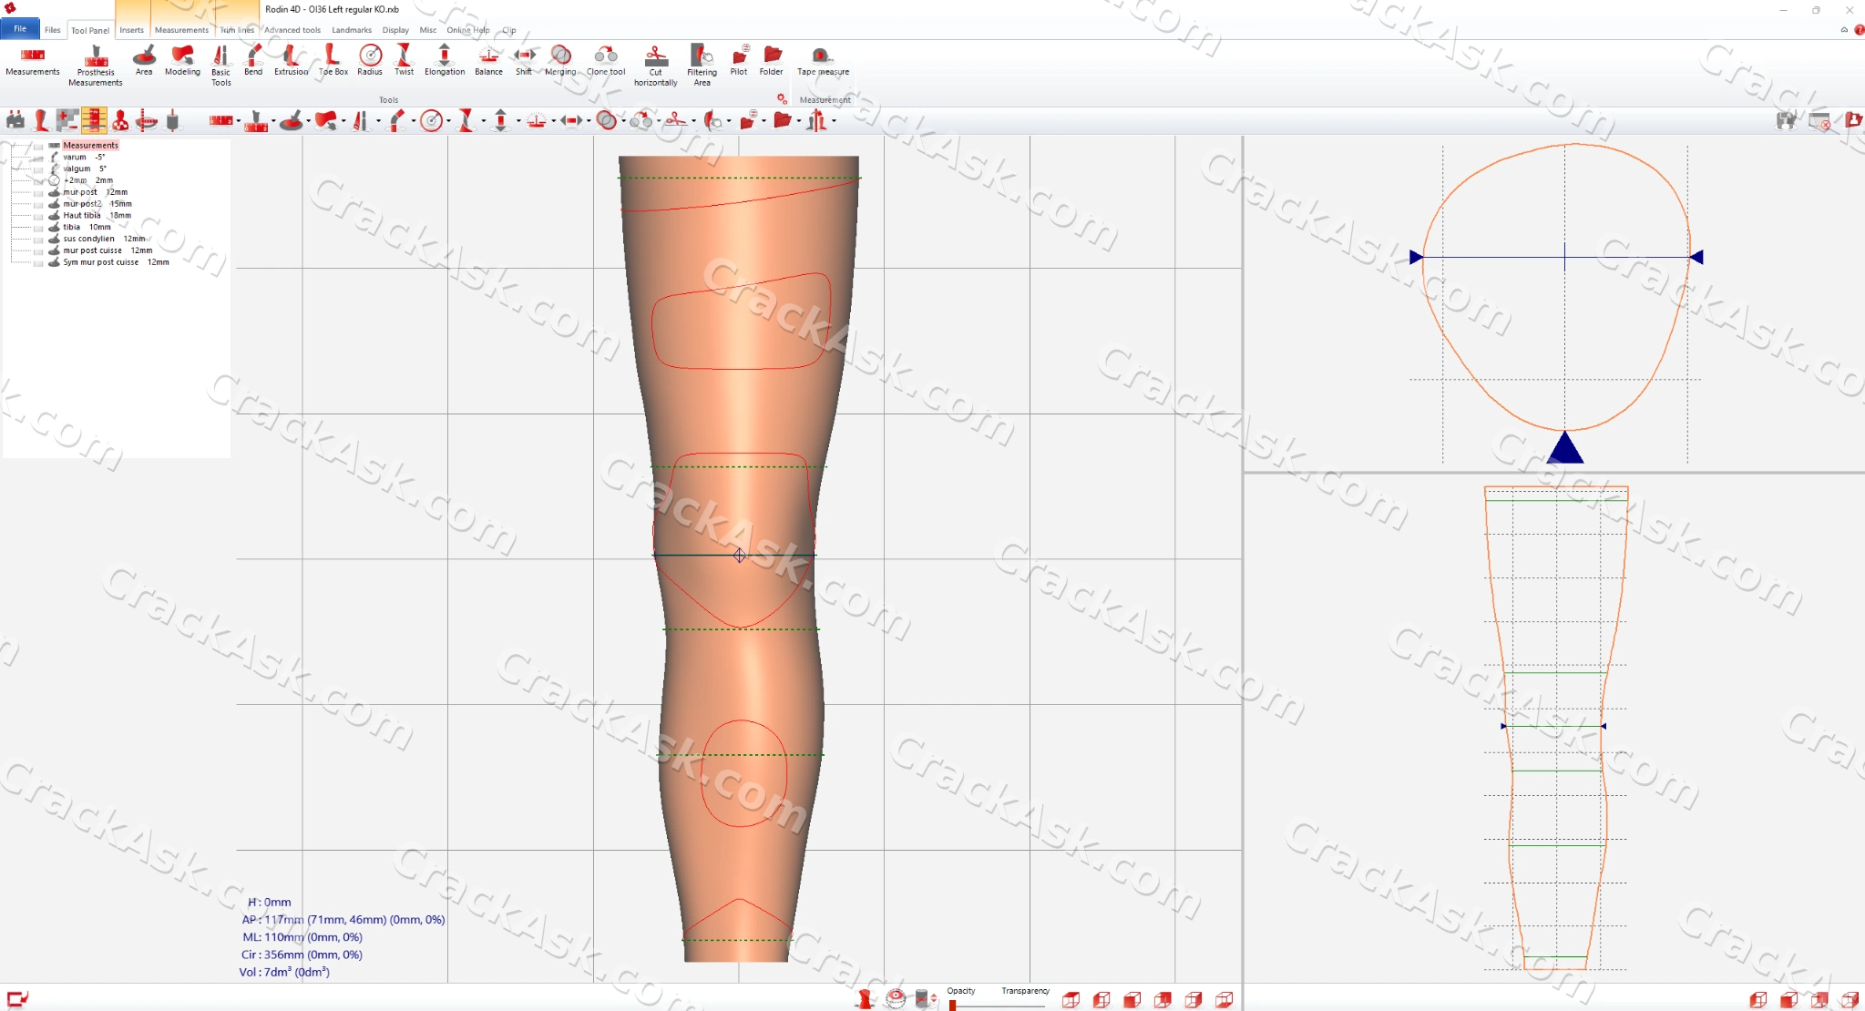Open dropdown arrow beside toolbar folder icon
The width and height of the screenshot is (1865, 1011).
pos(799,121)
